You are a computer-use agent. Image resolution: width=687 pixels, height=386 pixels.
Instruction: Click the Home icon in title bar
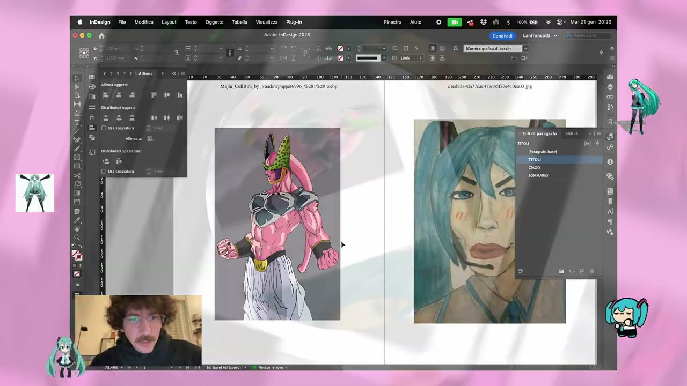101,36
